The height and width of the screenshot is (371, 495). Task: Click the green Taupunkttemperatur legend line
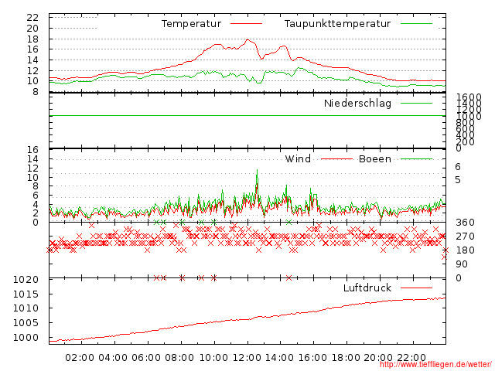416,24
